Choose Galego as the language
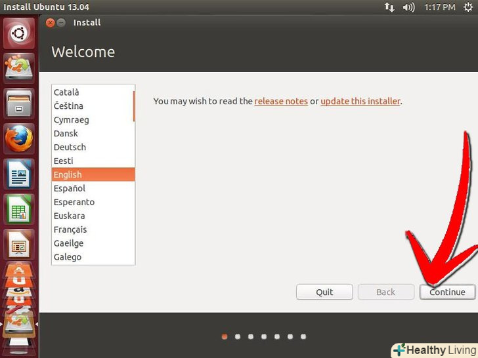This screenshot has width=478, height=358. pyautogui.click(x=93, y=256)
